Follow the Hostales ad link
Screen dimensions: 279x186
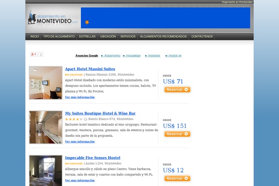pos(153,55)
